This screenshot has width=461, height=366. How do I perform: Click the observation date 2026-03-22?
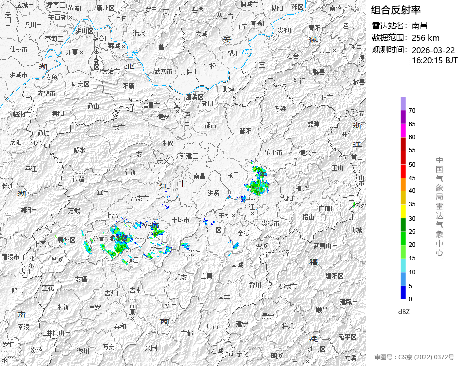point(433,50)
